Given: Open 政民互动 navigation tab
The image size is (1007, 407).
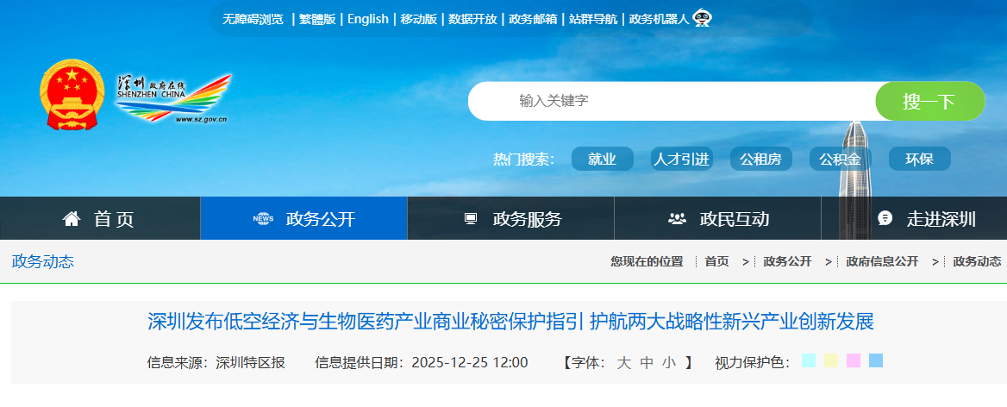Looking at the screenshot, I should 718,218.
